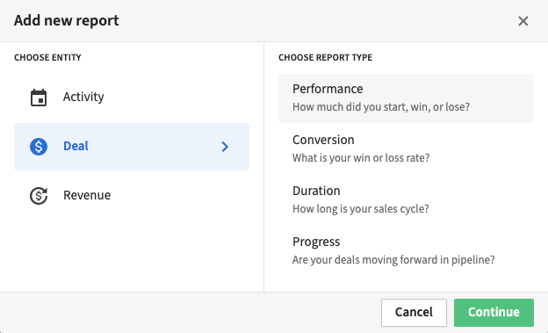The height and width of the screenshot is (333, 548).
Task: Choose the Performance report type
Action: click(x=406, y=98)
